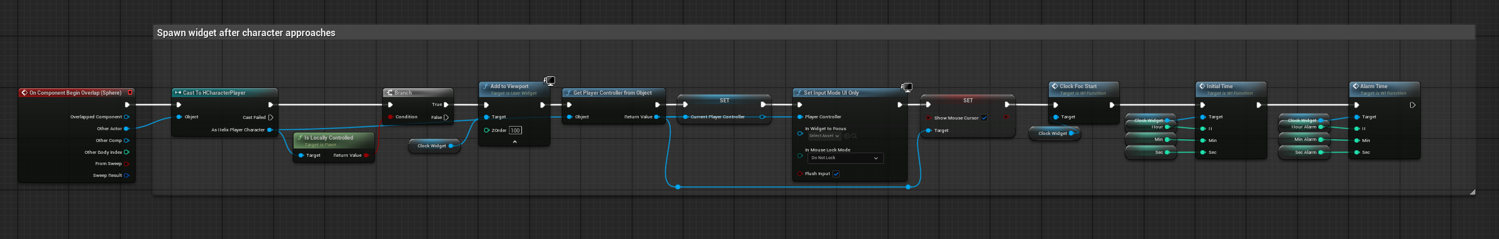1499x239 pixels.
Task: Select the Get Player Controller from Object node title
Action: tap(612, 93)
